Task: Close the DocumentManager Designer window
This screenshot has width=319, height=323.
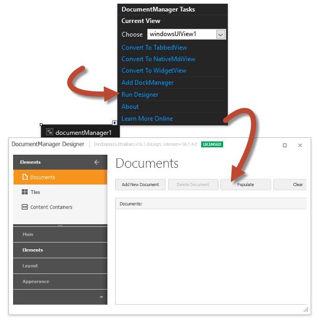Action: click(300, 145)
